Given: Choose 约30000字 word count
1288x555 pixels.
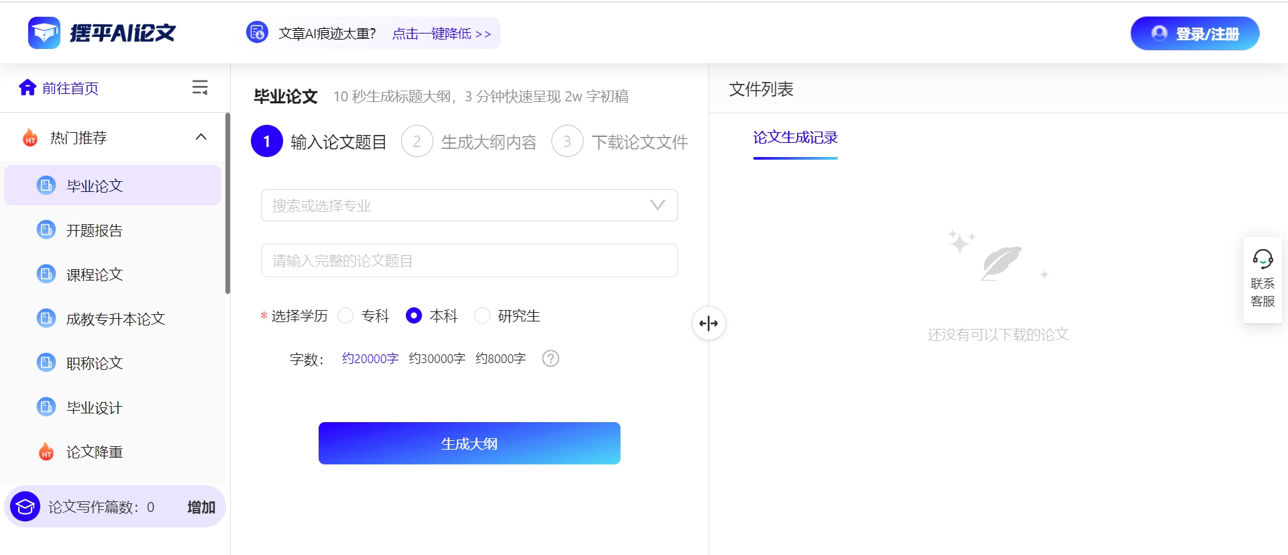Looking at the screenshot, I should pos(437,358).
